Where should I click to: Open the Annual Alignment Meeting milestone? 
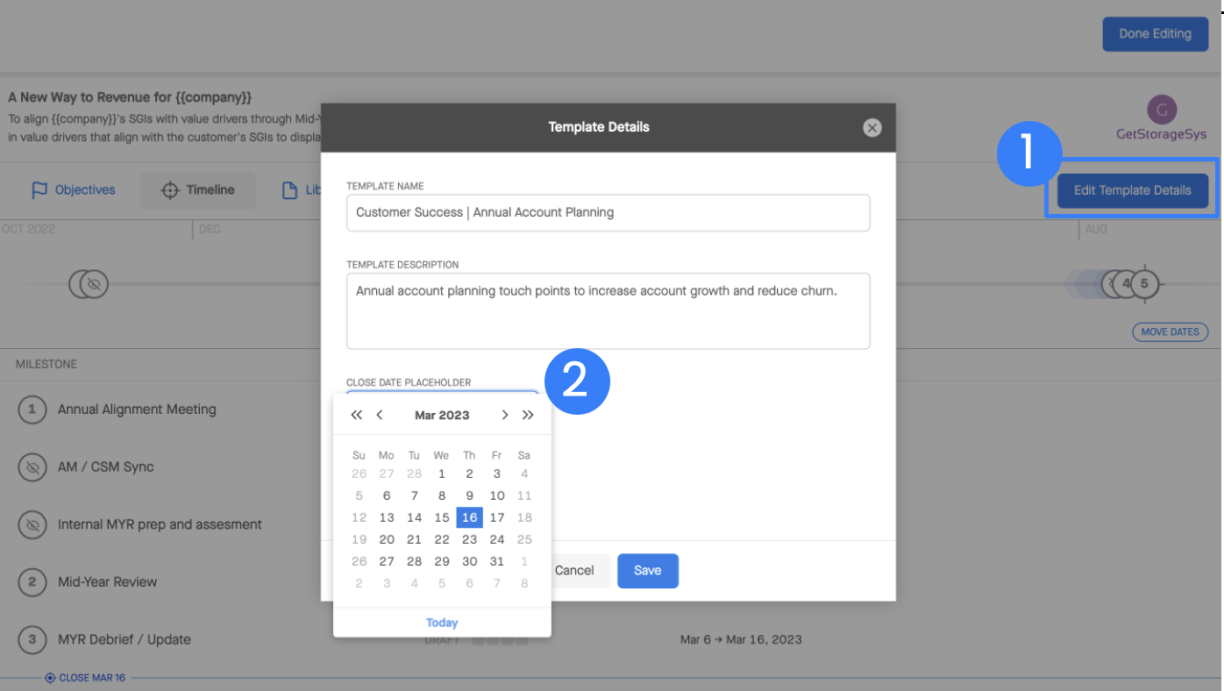(x=137, y=410)
